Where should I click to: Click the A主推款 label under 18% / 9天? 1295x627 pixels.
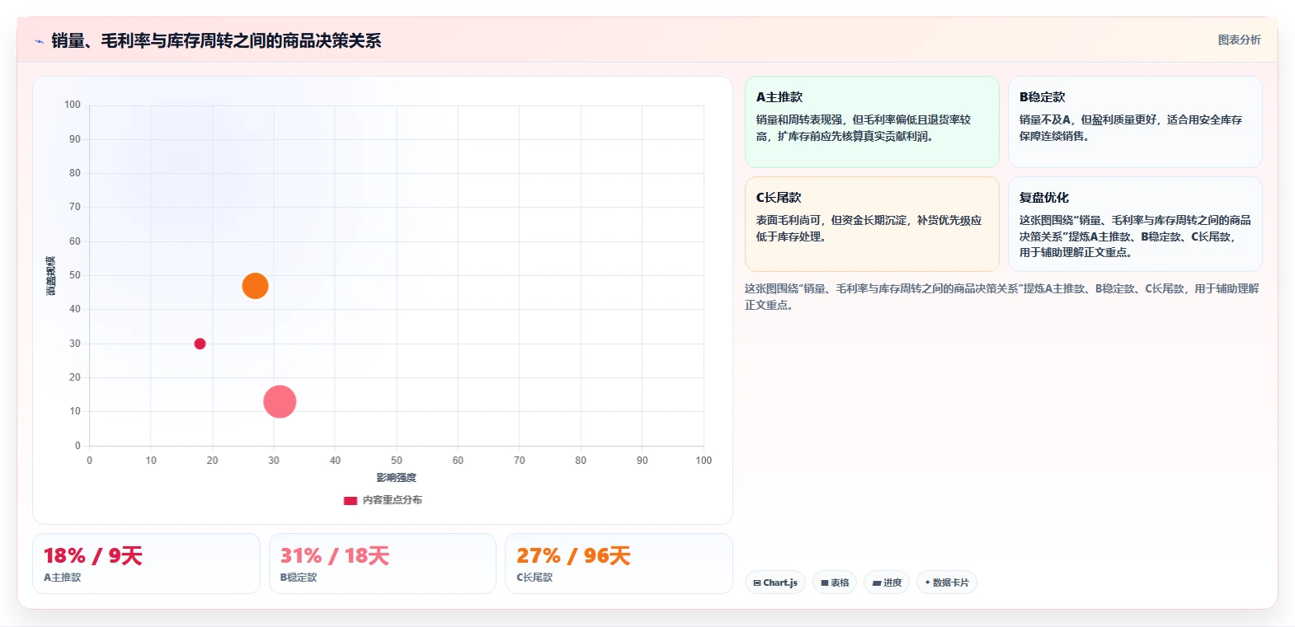pyautogui.click(x=63, y=578)
